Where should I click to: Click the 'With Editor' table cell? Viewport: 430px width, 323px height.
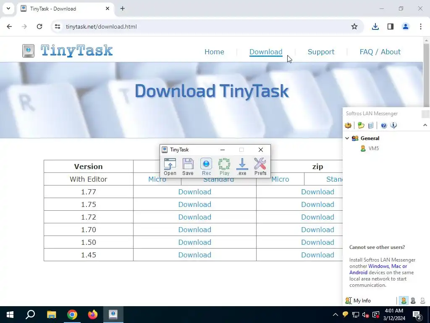pyautogui.click(x=89, y=179)
